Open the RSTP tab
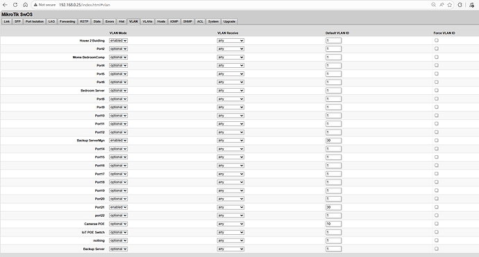Image resolution: width=479 pixels, height=257 pixels. pos(84,21)
